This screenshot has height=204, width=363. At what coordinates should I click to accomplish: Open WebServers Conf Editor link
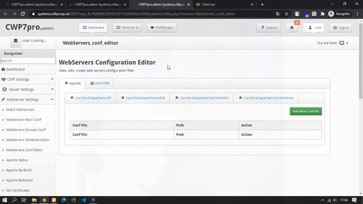coord(24,150)
